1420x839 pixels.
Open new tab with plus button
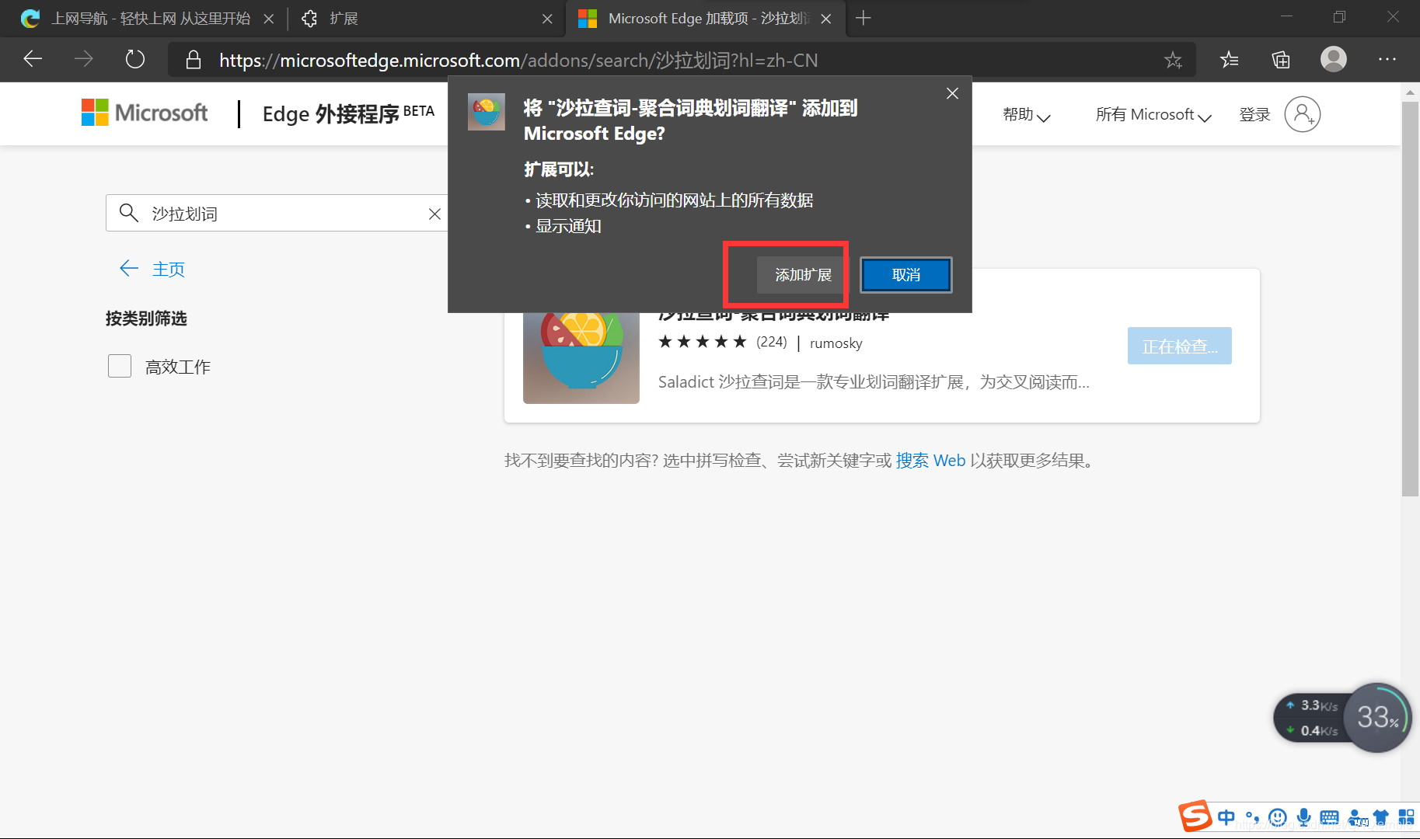coord(863,18)
